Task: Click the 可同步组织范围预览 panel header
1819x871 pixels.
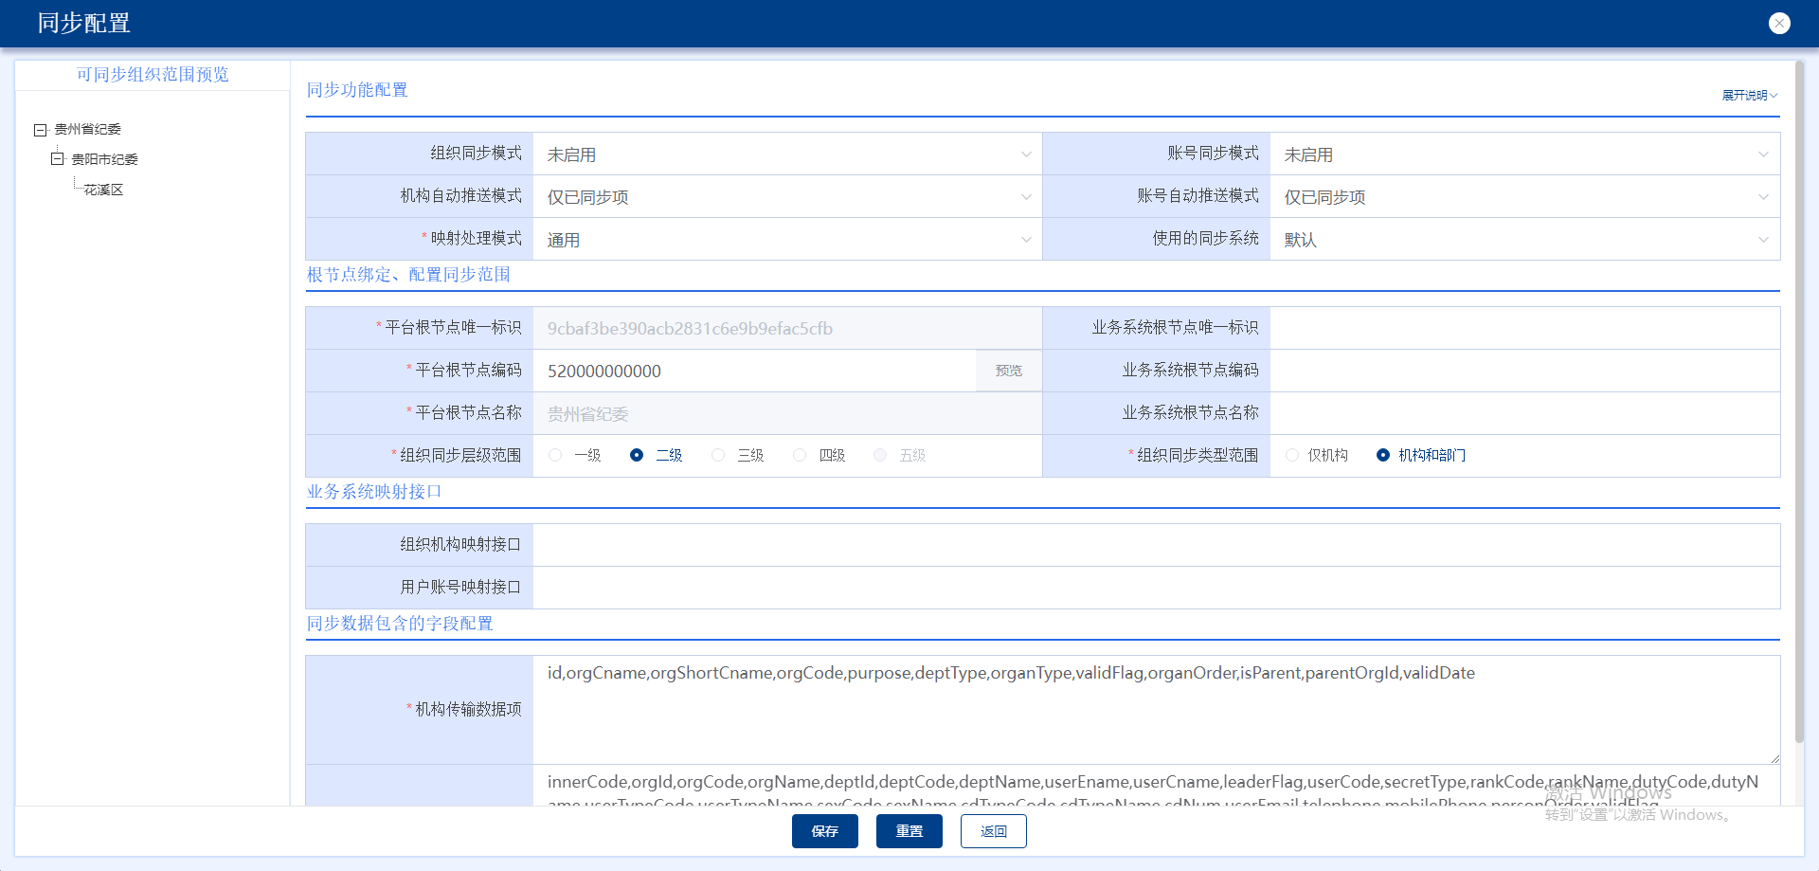Action: 153,74
